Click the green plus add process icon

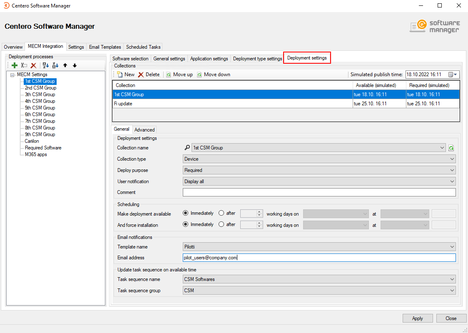pos(15,65)
